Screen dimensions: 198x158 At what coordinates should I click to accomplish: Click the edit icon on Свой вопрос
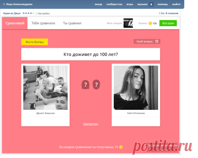coord(157,42)
